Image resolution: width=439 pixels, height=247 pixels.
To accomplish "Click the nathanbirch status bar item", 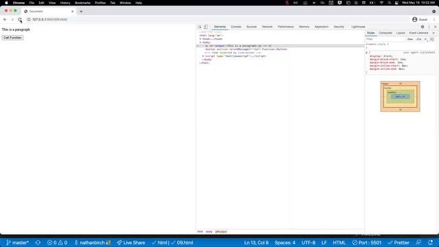I will coord(93,243).
